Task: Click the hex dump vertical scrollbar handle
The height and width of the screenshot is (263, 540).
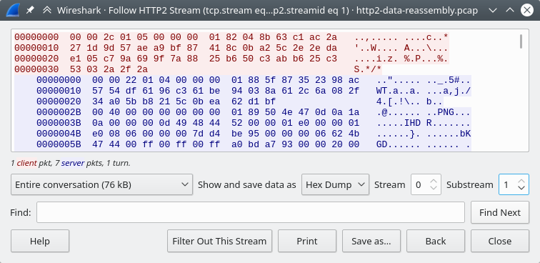Action: [x=521, y=41]
